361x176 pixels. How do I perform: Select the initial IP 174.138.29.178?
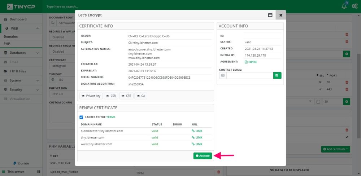click(x=255, y=55)
